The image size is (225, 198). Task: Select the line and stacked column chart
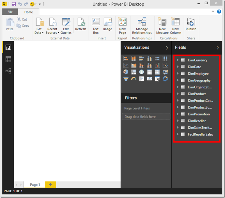coord(142,65)
